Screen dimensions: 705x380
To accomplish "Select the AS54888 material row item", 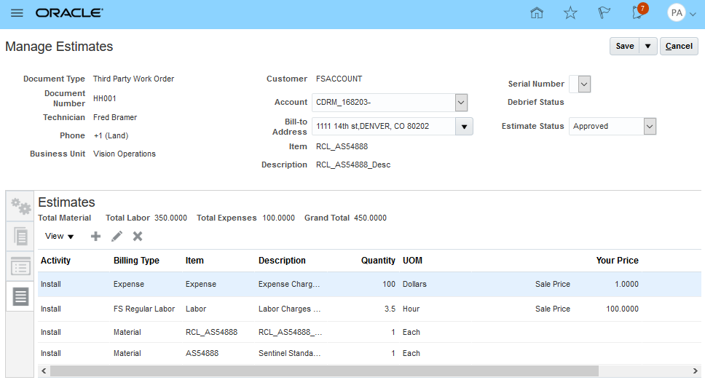I will pyautogui.click(x=202, y=354).
